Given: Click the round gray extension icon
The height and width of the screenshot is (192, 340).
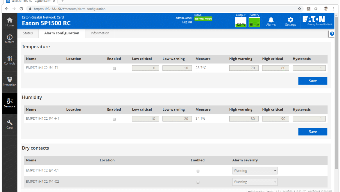Looking at the screenshot, I should click(316, 9).
